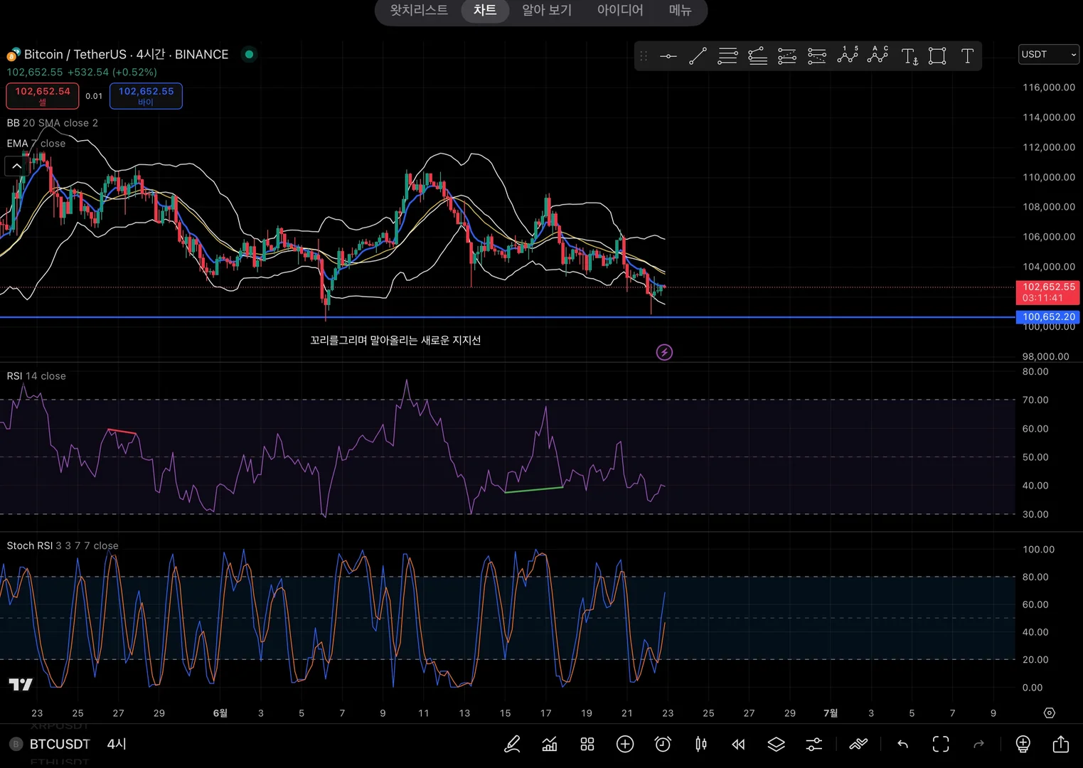Select the rectangle shape drawing tool
1083x768 pixels.
[x=937, y=56]
